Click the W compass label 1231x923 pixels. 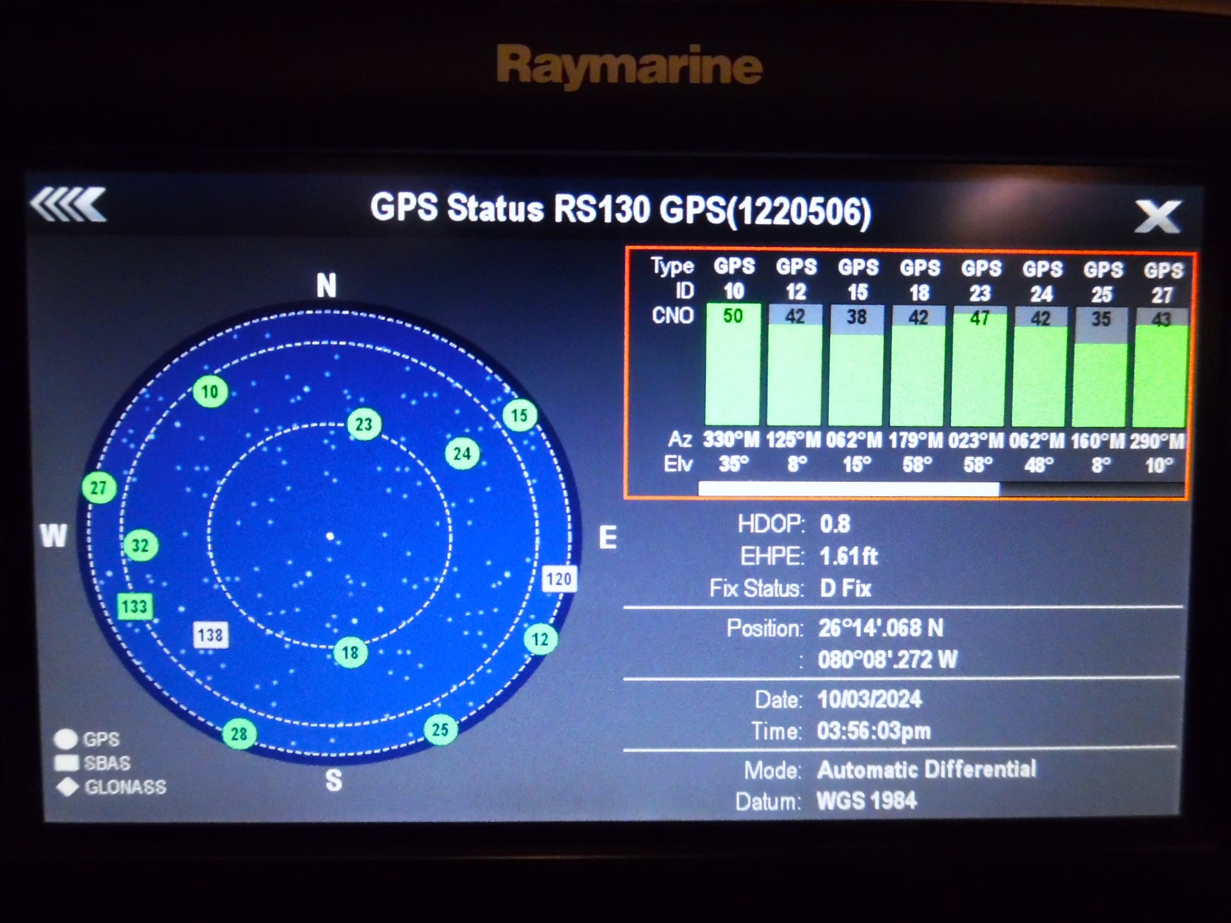53,535
